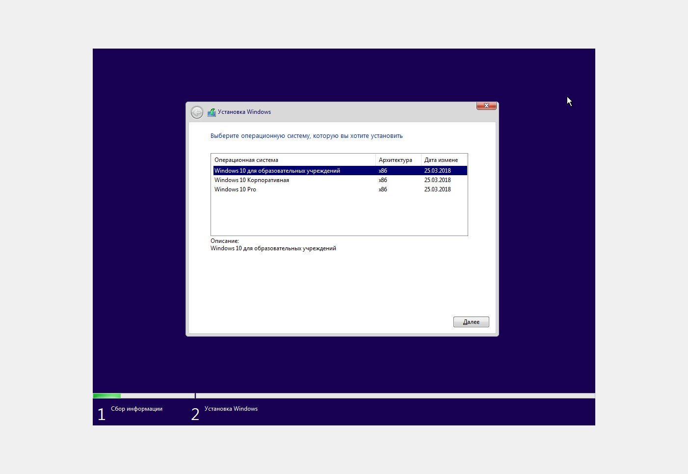Select Windows 10 Pro row
Screen dimensions: 688x474
tap(340, 189)
